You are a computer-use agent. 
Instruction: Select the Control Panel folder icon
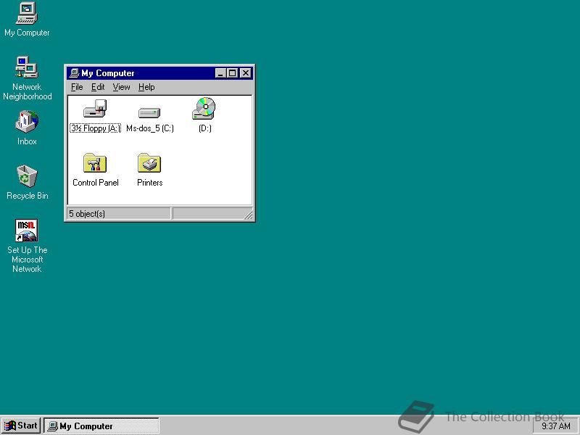[95, 163]
